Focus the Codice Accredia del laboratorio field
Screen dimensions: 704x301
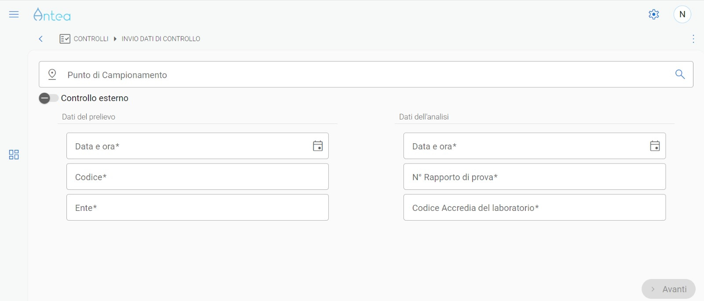coord(535,207)
